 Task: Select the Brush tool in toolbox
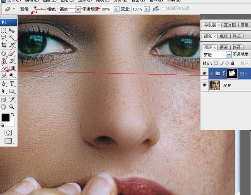(x=12, y=54)
